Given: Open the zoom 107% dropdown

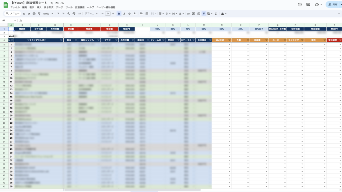Looking at the screenshot, I should pyautogui.click(x=48, y=14).
